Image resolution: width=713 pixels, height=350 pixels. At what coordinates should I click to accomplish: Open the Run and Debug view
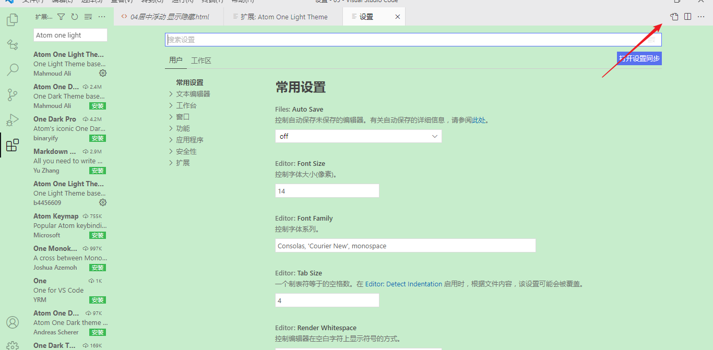pyautogui.click(x=12, y=120)
